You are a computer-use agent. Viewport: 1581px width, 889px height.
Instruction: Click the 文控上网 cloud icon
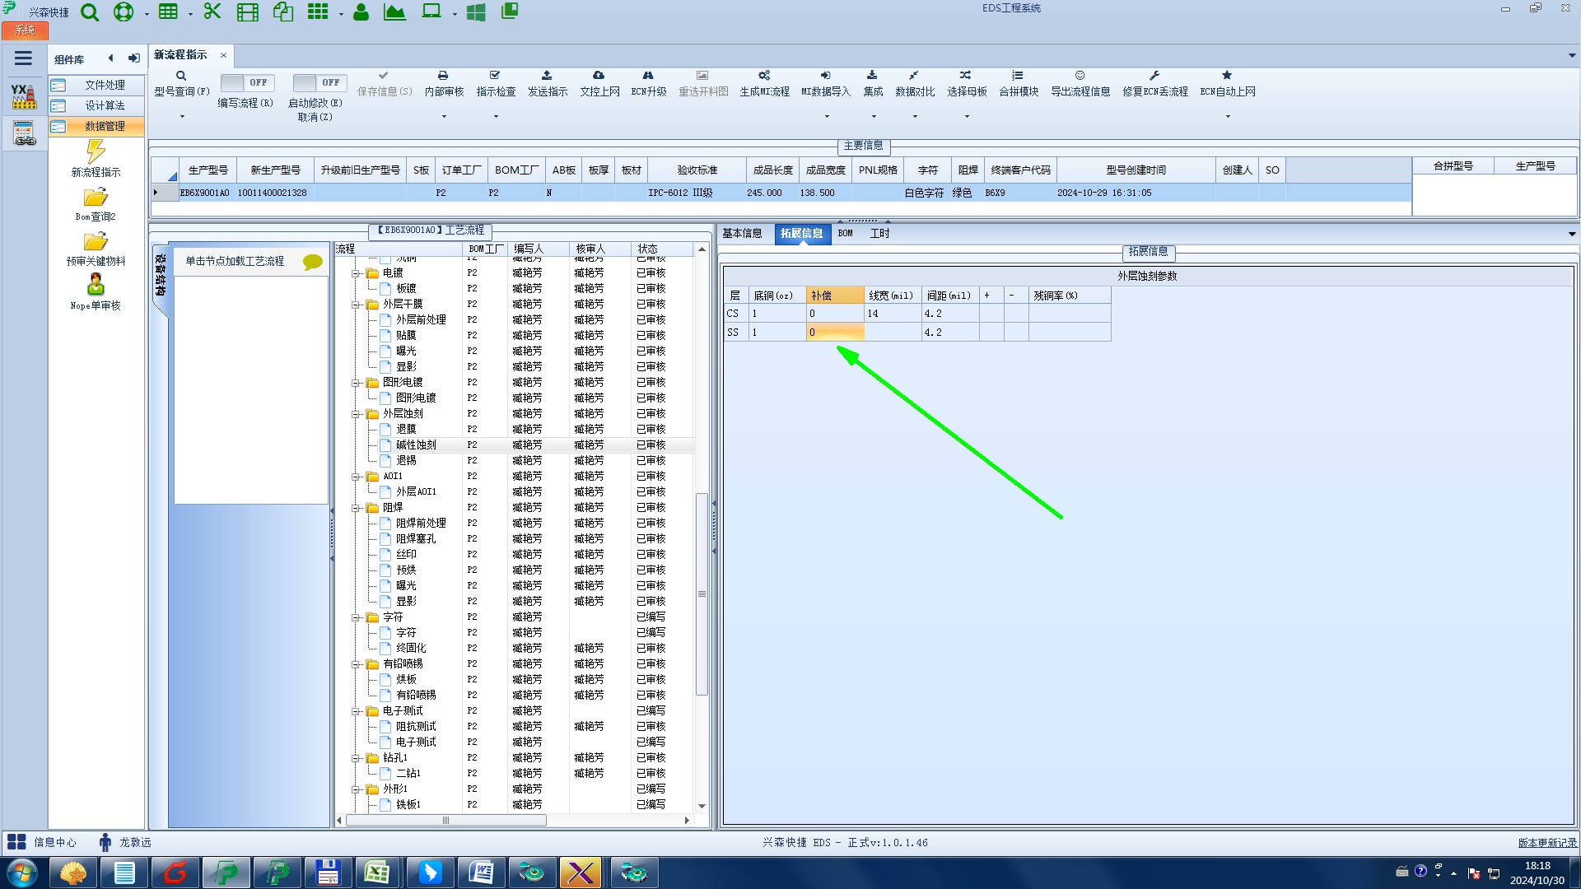[599, 76]
